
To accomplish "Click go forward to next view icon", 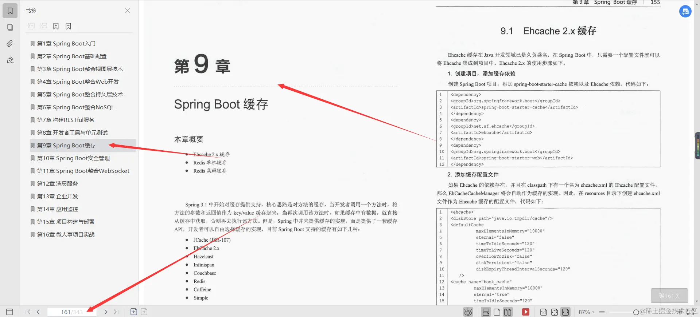I will (x=144, y=312).
